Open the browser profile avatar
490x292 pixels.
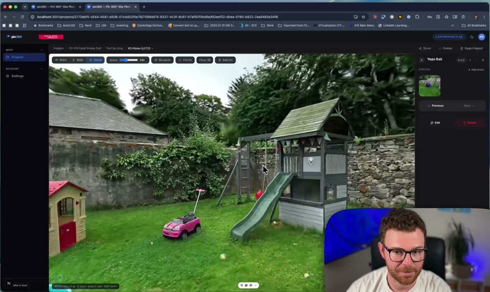tap(476, 17)
